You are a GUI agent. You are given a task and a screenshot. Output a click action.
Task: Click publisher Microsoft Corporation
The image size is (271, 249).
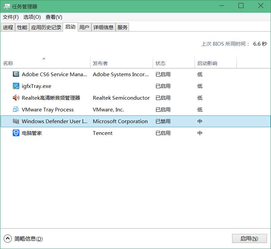point(120,121)
